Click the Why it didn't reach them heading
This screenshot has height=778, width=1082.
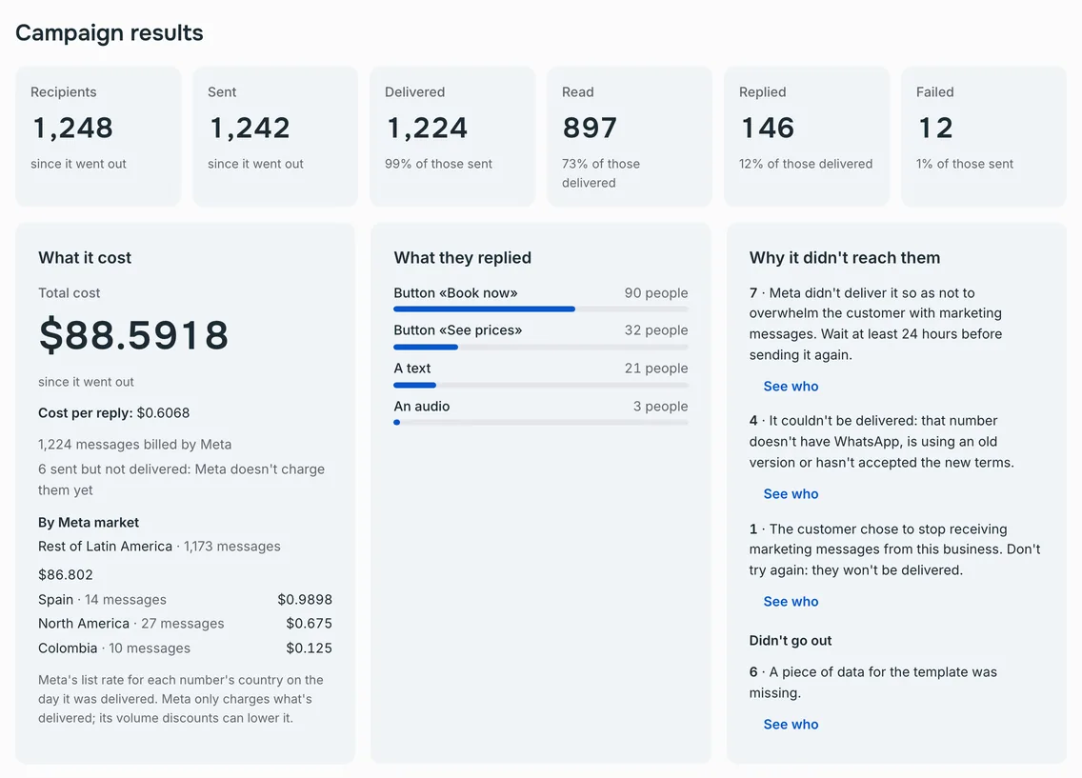click(x=845, y=258)
